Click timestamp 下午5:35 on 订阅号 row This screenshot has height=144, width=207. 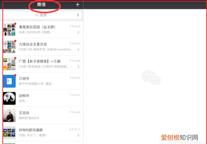click(x=75, y=78)
